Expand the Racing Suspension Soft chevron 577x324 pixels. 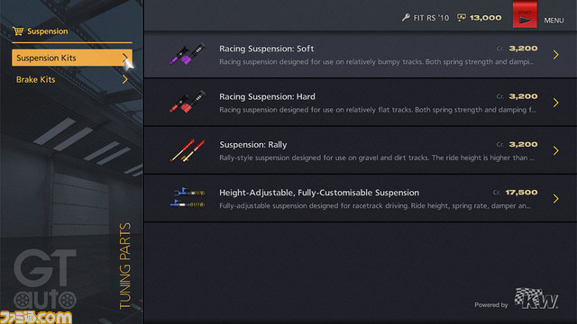pyautogui.click(x=555, y=55)
